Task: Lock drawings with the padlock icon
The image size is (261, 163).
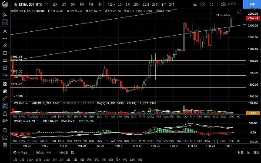Action: 5,113
